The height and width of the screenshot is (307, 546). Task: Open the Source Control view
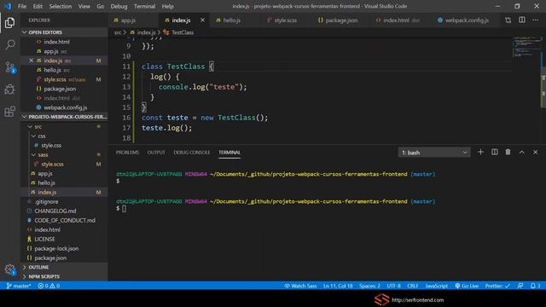coord(9,67)
